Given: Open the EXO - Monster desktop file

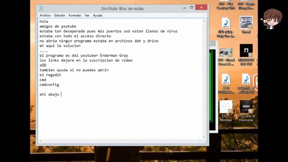Looking at the screenshot, I should [x=226, y=111].
